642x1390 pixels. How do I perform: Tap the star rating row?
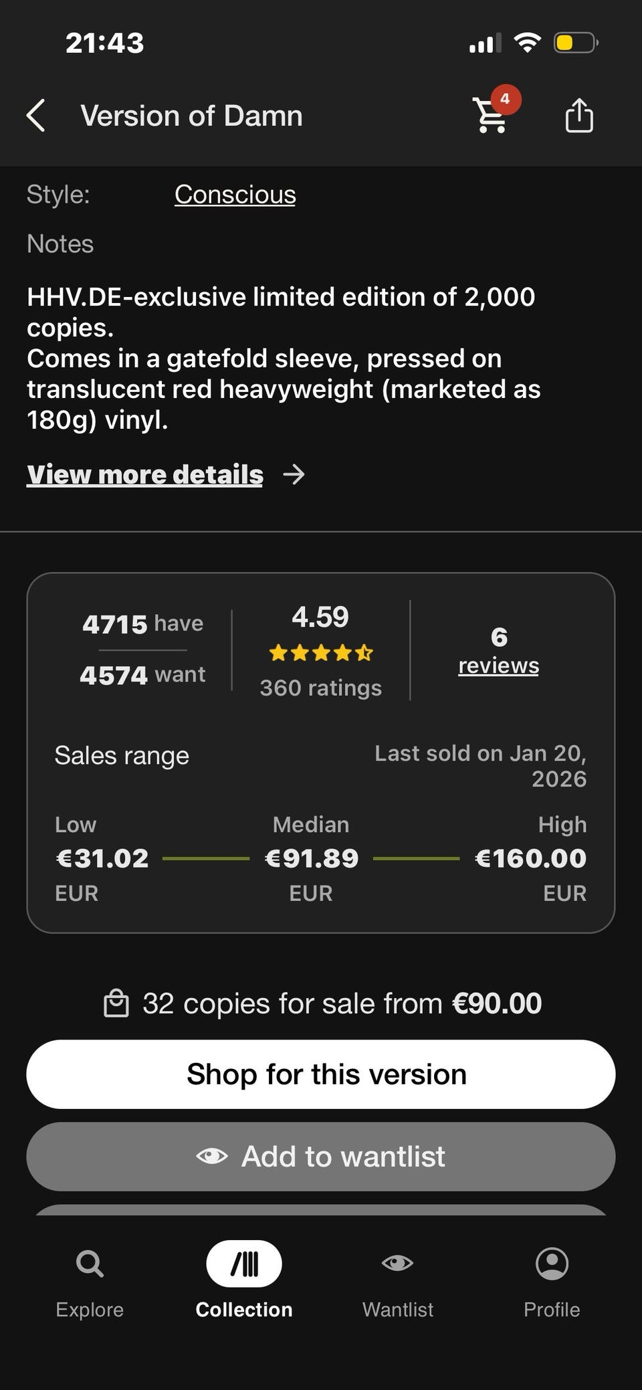point(321,653)
